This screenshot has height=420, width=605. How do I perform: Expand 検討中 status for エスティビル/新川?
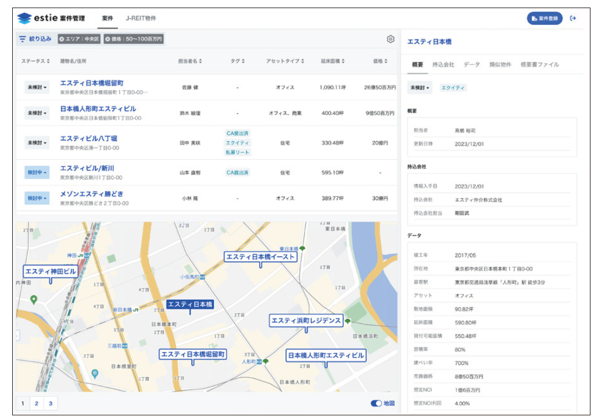click(37, 173)
